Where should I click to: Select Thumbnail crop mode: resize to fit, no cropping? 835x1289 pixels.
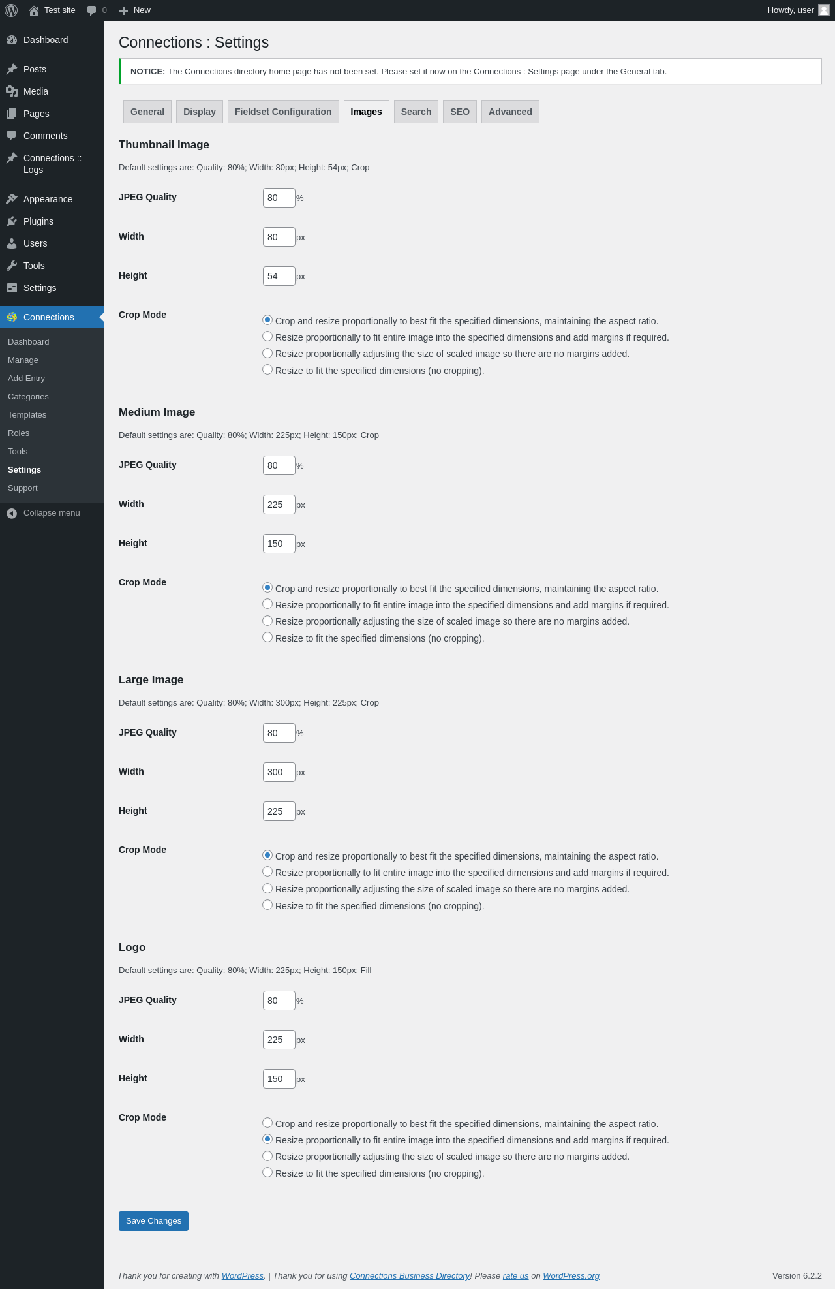coord(267,369)
